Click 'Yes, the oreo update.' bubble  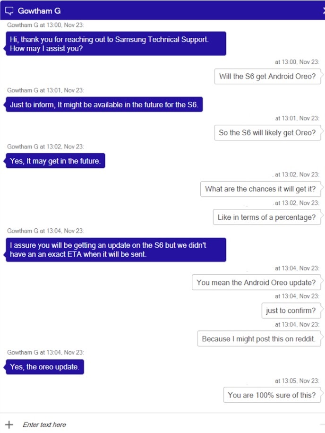[x=45, y=367]
